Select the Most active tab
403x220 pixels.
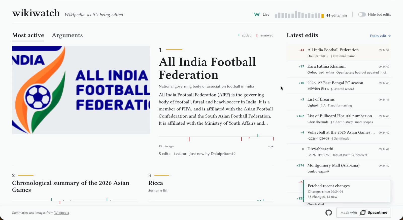point(28,35)
